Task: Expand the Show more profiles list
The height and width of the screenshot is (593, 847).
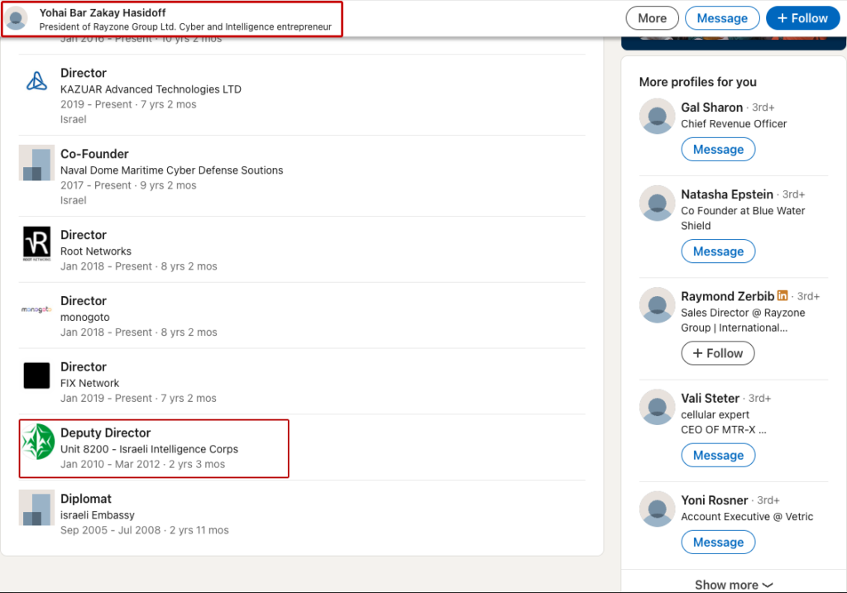Action: (x=734, y=585)
